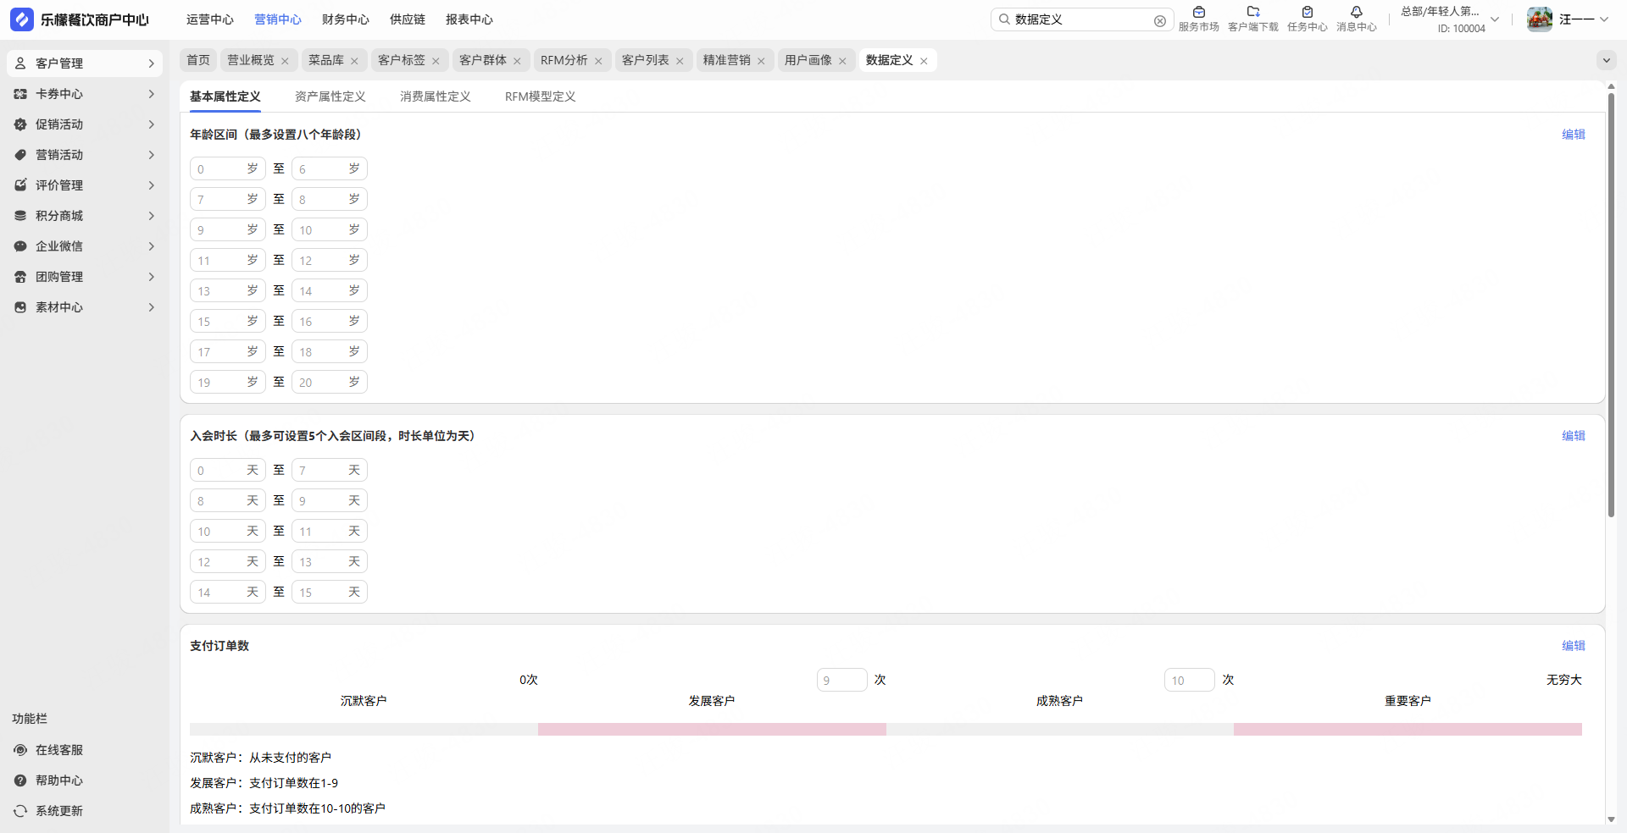The width and height of the screenshot is (1627, 833).
Task: Click the 促销活动 icon in sidebar
Action: 20,124
